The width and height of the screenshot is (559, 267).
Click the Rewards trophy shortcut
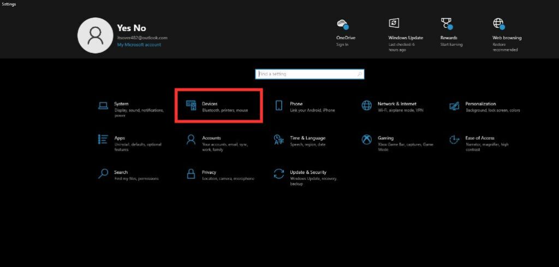coord(447,25)
